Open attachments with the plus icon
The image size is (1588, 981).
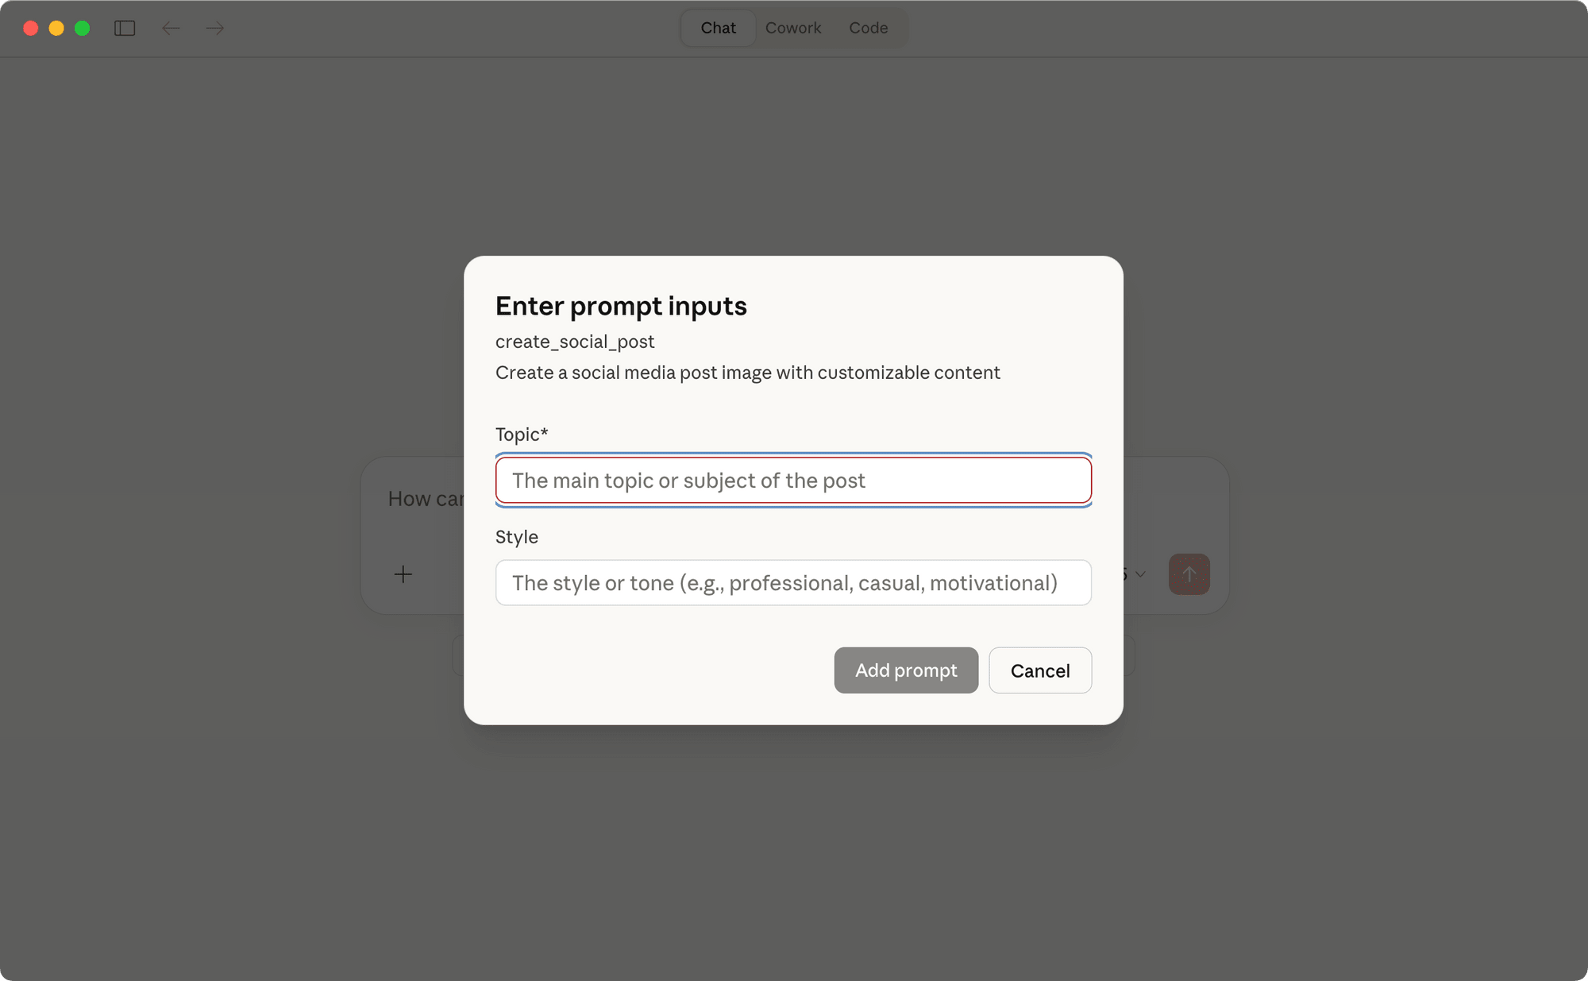(403, 574)
